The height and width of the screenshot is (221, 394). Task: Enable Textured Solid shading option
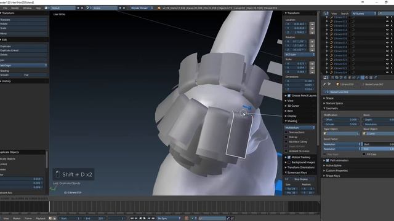286,133
